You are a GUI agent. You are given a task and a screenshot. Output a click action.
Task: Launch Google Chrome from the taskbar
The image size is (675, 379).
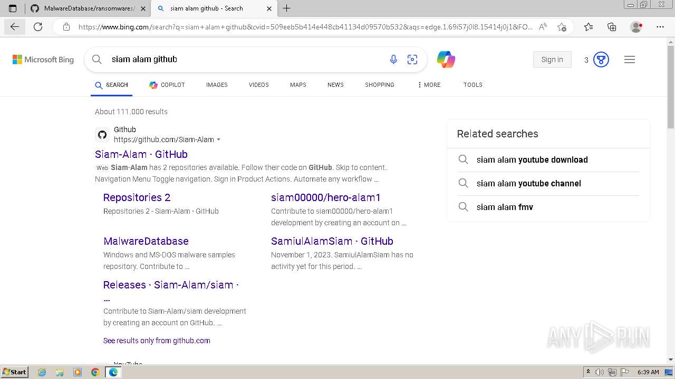pyautogui.click(x=95, y=372)
